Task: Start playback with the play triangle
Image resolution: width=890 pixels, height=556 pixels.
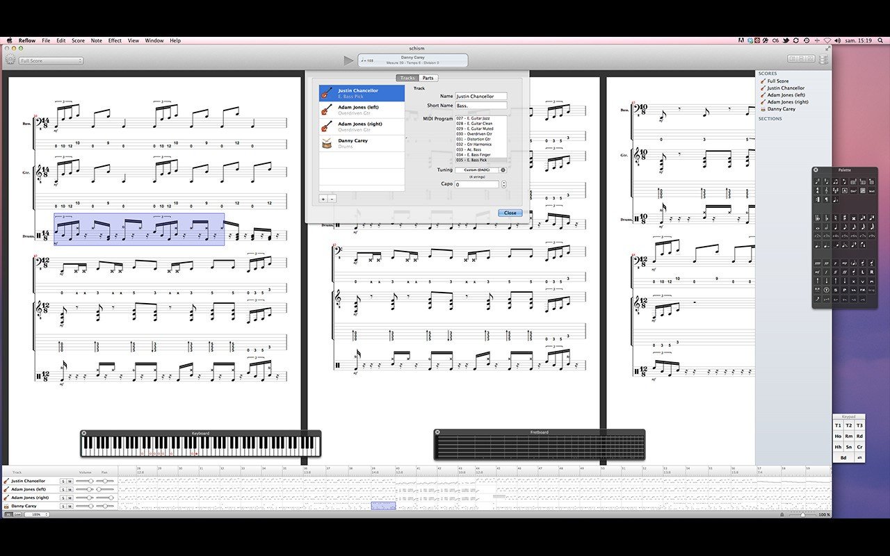Action: [348, 60]
